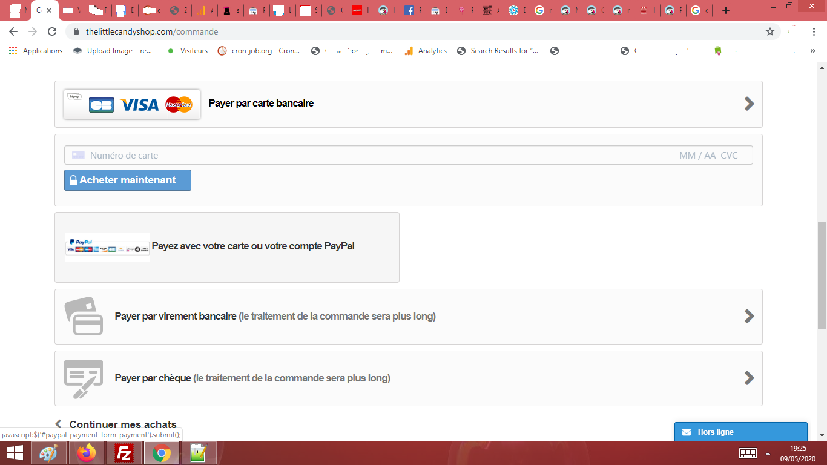
Task: Open FileZilla from the taskbar
Action: coord(124,453)
